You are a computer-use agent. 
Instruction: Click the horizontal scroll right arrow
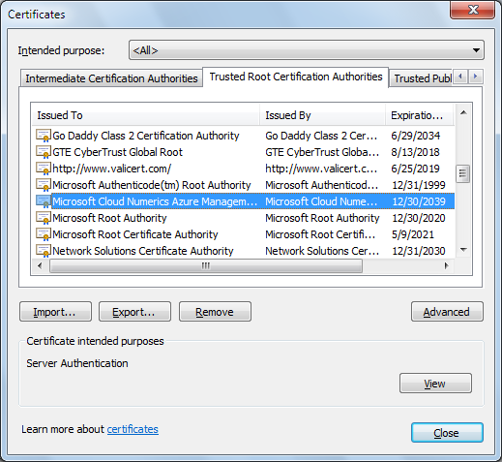pyautogui.click(x=446, y=265)
